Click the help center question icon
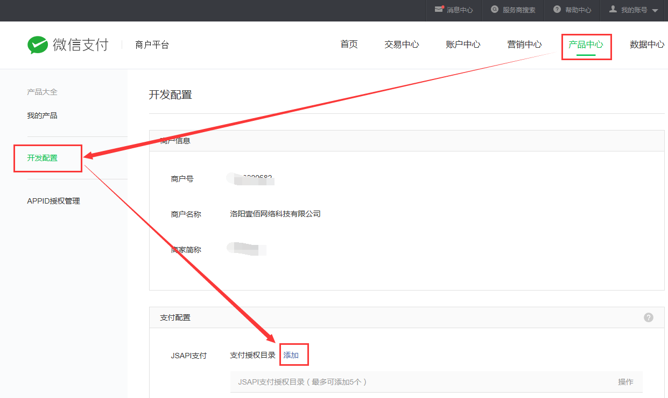Image resolution: width=668 pixels, height=398 pixels. pyautogui.click(x=557, y=9)
